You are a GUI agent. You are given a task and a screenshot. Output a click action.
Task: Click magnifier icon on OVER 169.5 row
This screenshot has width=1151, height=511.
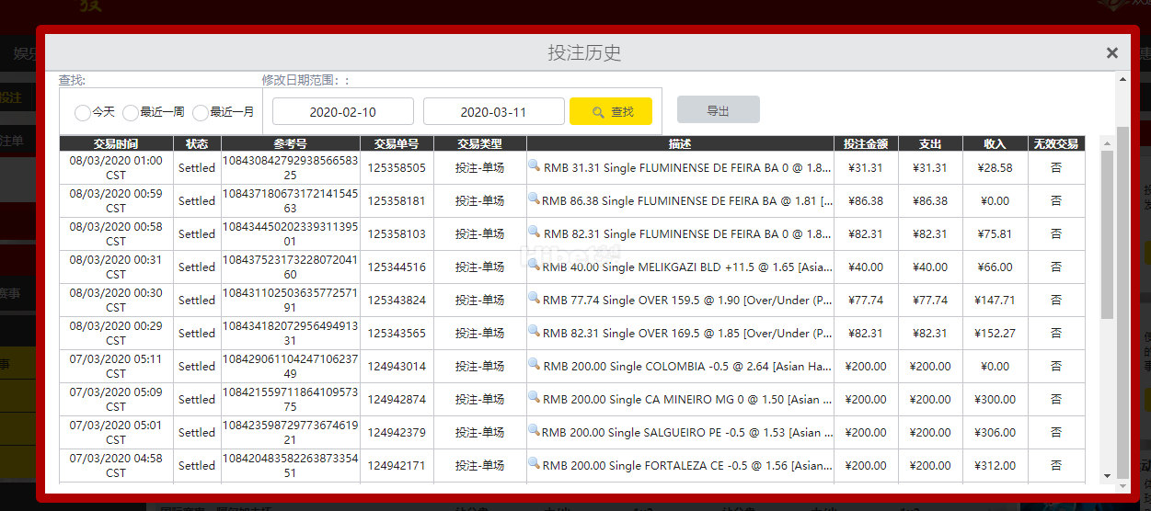point(535,331)
